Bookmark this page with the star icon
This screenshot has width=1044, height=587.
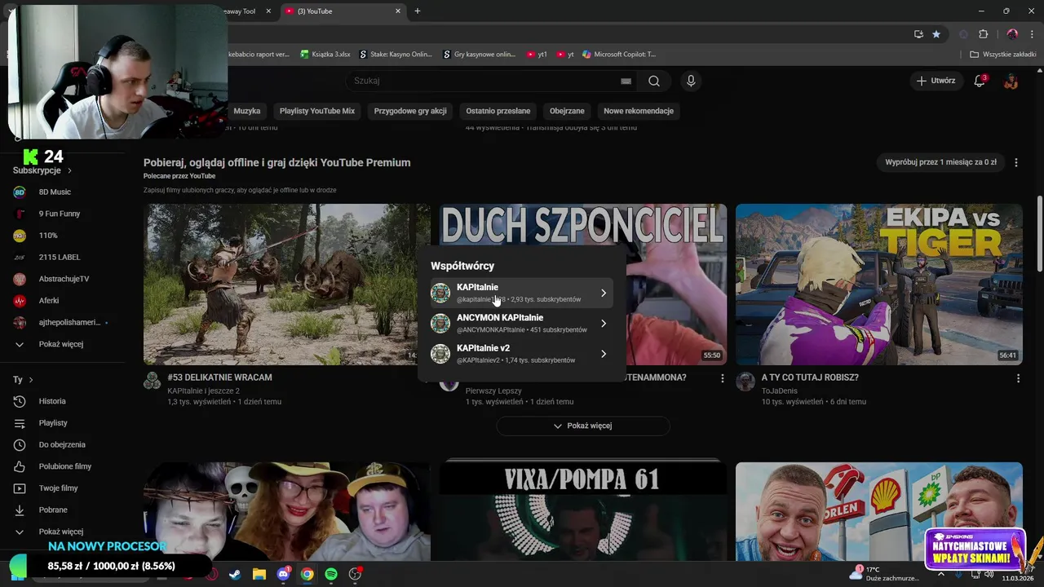(x=936, y=34)
